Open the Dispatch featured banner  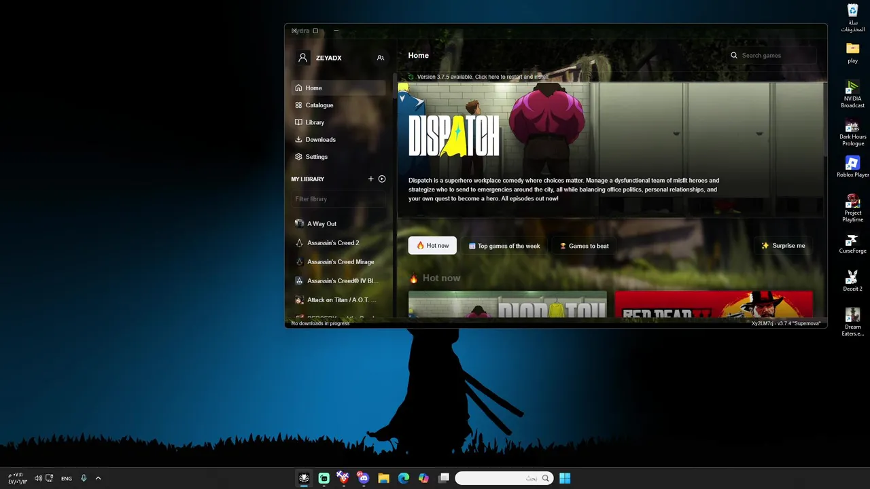pyautogui.click(x=610, y=149)
